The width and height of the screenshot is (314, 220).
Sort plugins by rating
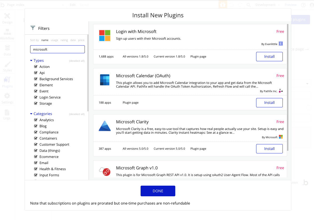[64, 40]
